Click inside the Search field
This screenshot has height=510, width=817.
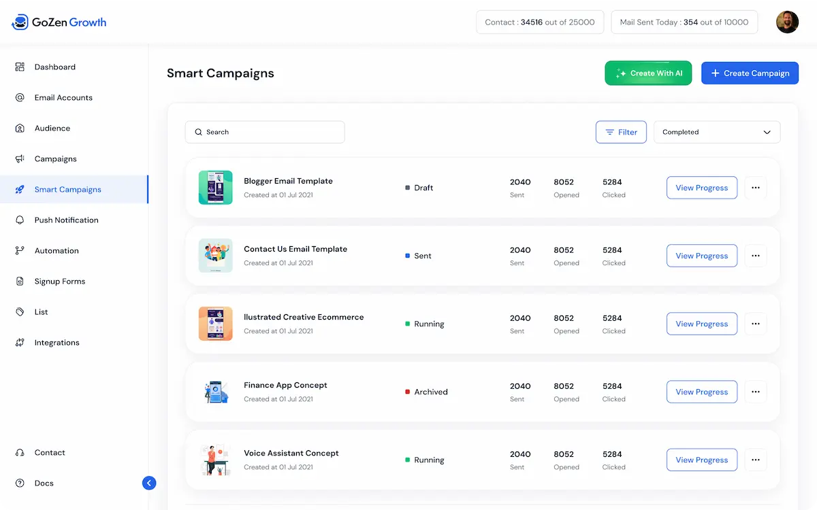pyautogui.click(x=265, y=132)
